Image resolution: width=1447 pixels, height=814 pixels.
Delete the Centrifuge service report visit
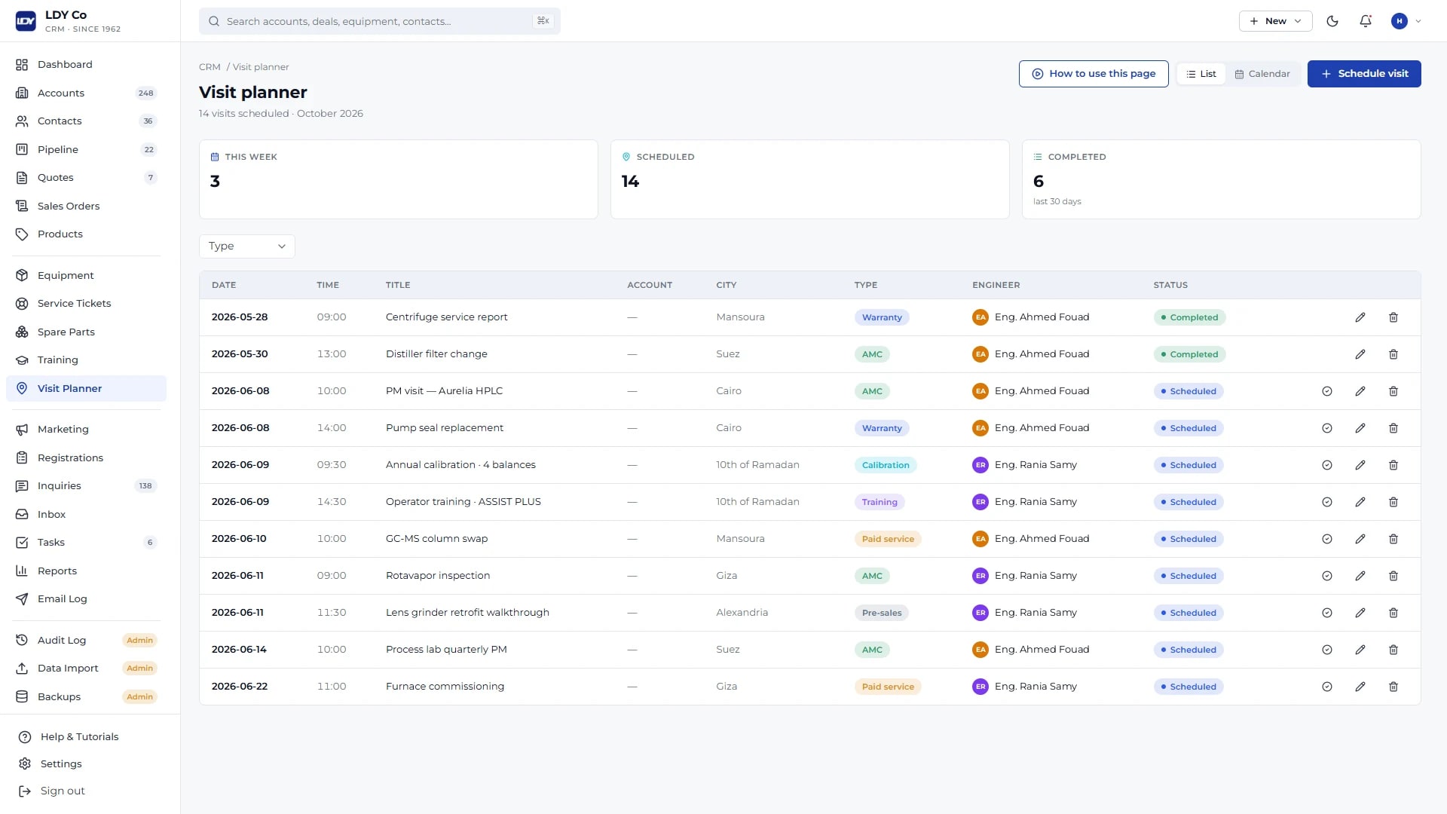click(1393, 317)
